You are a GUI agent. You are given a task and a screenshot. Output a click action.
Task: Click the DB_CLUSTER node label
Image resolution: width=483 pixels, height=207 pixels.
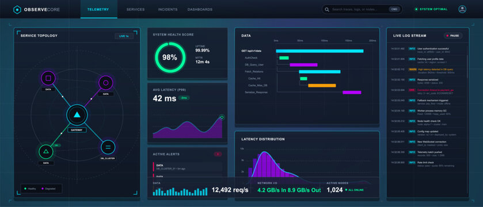[108, 158]
